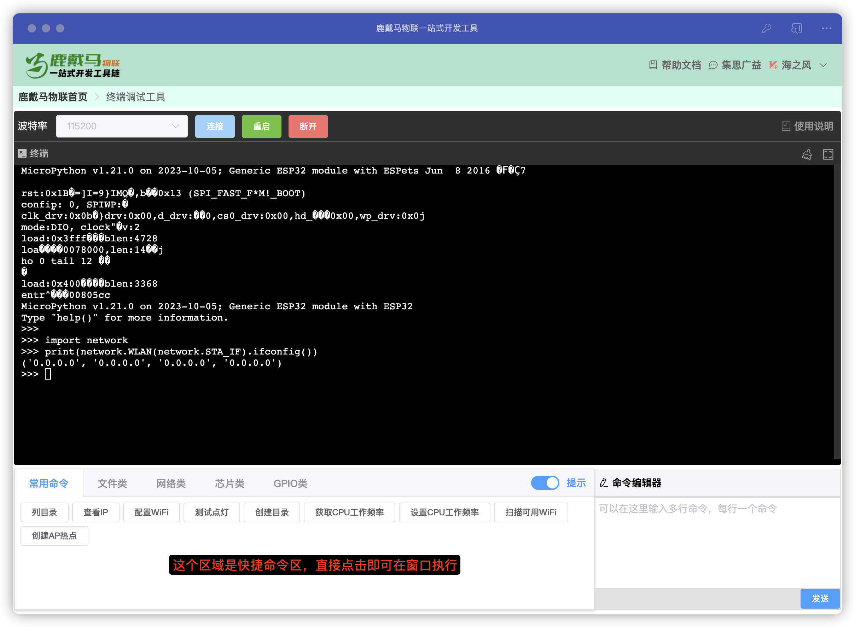Disconnect the device with 断开 button

pos(308,127)
